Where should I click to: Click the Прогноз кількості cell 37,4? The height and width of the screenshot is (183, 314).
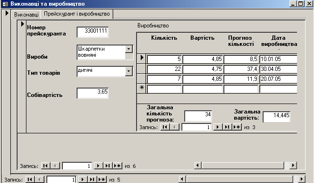(x=241, y=69)
